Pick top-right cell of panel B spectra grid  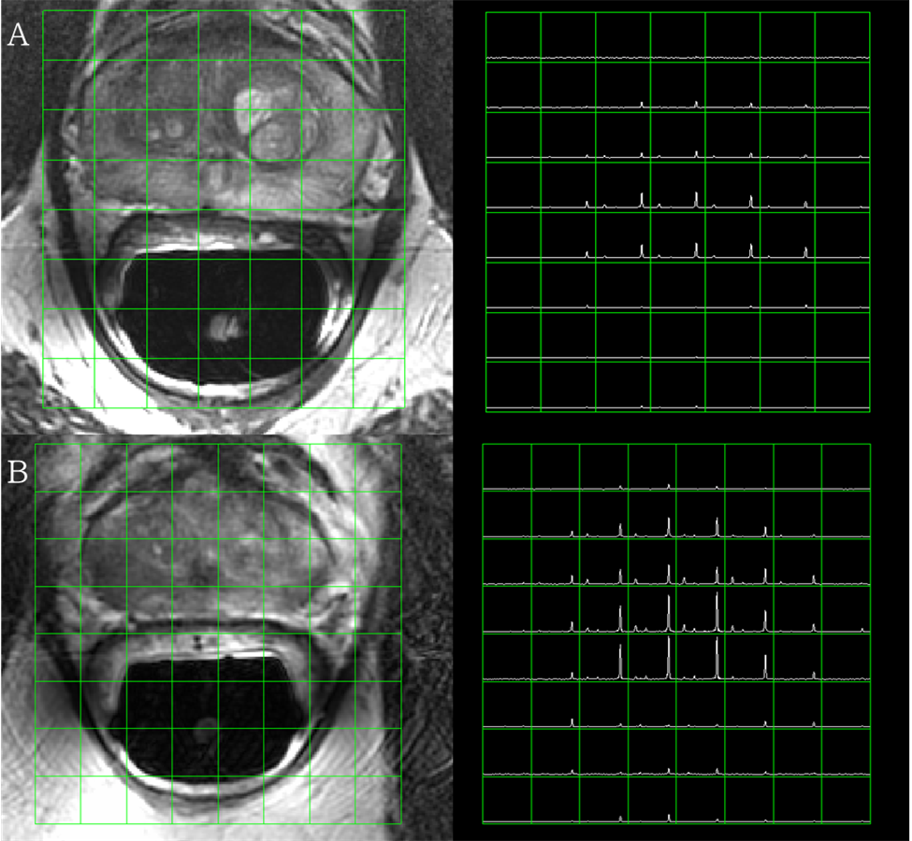pyautogui.click(x=846, y=467)
